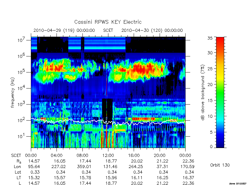Click the Lon value 37.31
Screen dimensions: 247x185
coord(163,166)
